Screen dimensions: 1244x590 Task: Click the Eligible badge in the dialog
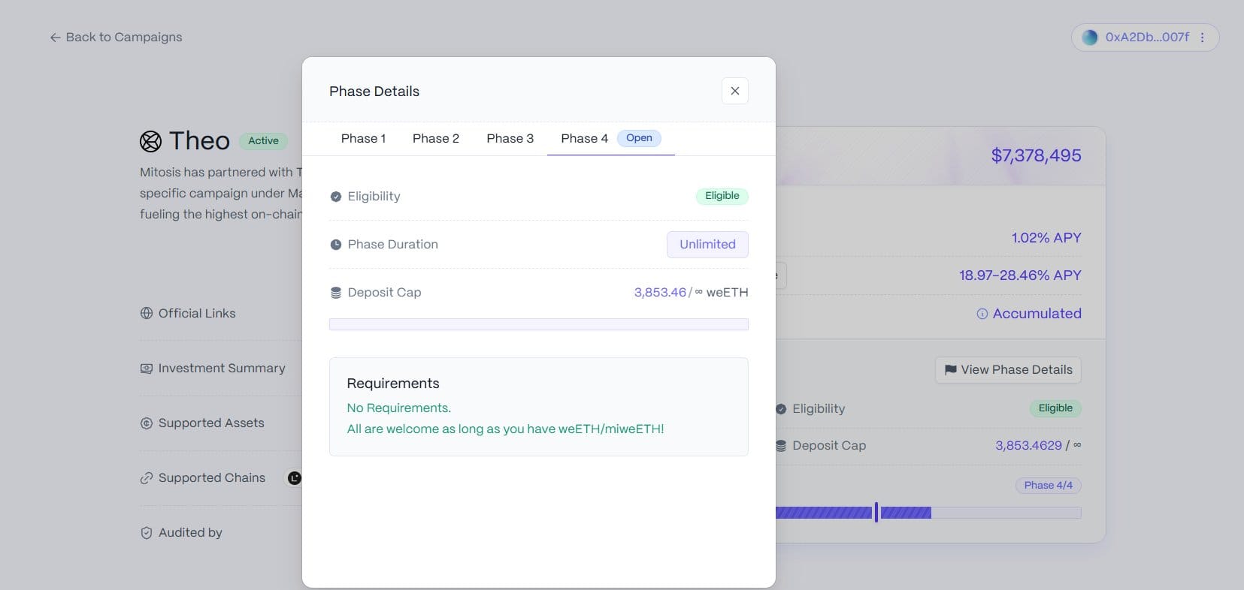click(x=722, y=196)
